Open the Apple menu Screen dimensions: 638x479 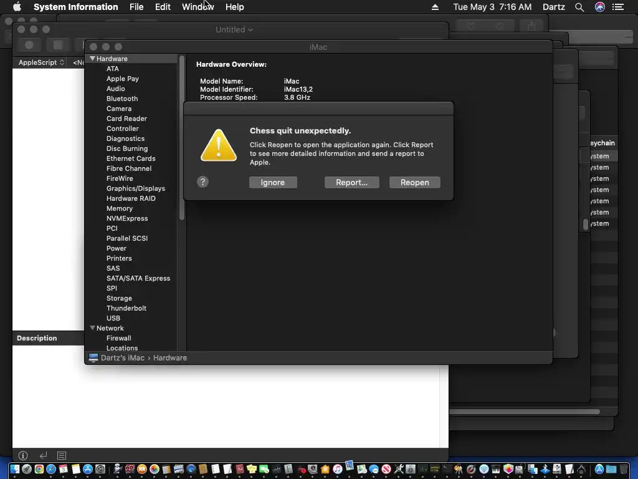coord(17,7)
